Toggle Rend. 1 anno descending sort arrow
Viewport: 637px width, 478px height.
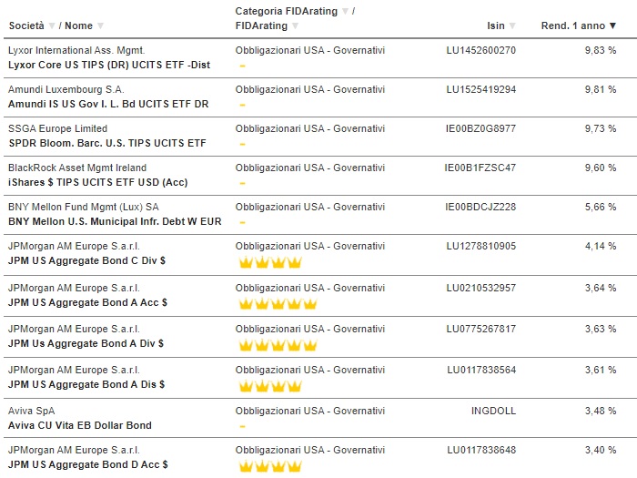coord(612,26)
